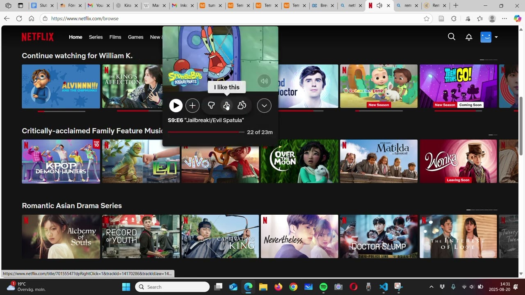The image size is (525, 295).
Task: Open Spotify from the taskbar
Action: click(323, 287)
